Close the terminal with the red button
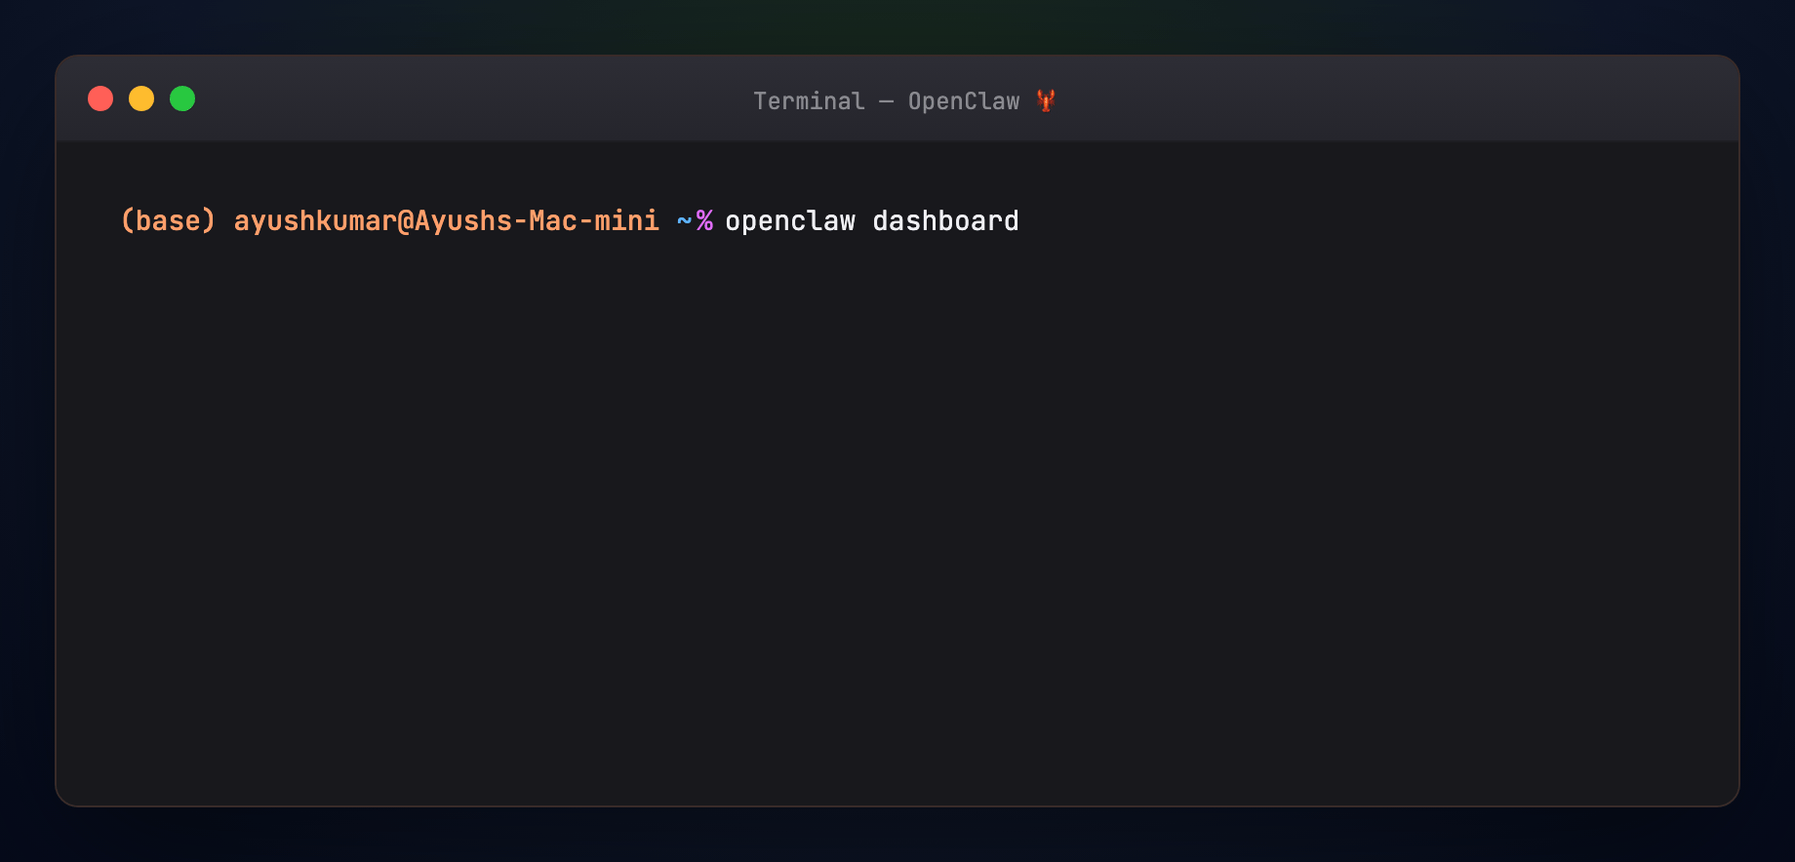This screenshot has height=862, width=1795. tap(100, 98)
